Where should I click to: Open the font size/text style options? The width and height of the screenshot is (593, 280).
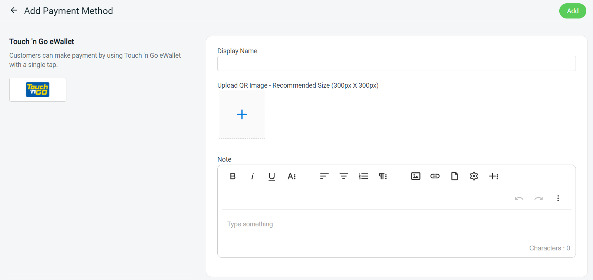coord(291,176)
